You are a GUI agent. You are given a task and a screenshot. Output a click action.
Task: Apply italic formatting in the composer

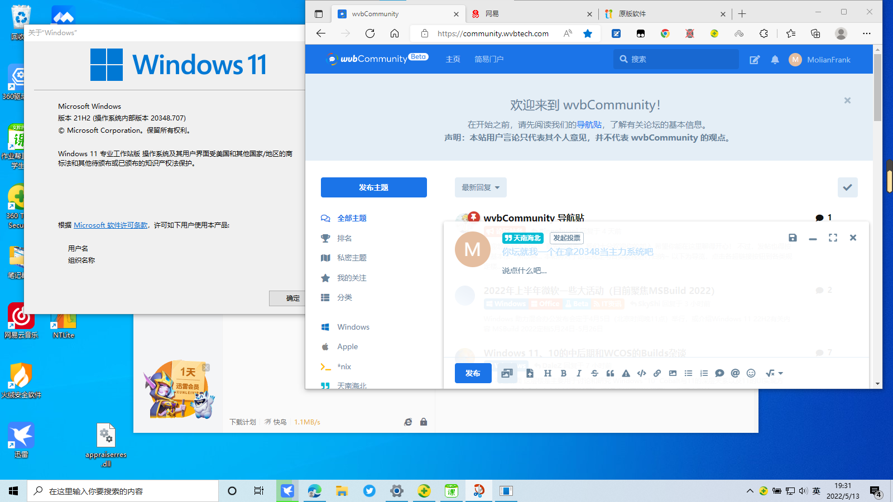(579, 373)
